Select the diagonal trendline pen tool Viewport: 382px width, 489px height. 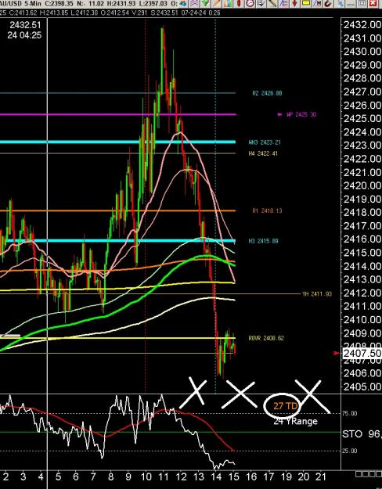pyautogui.click(x=272, y=3)
